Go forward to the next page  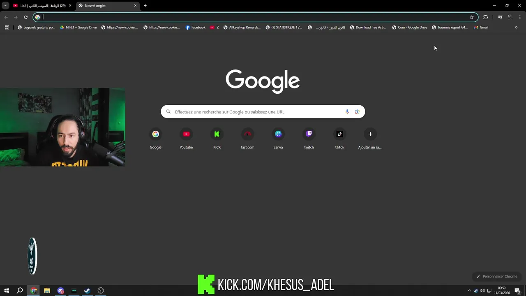pos(16,17)
